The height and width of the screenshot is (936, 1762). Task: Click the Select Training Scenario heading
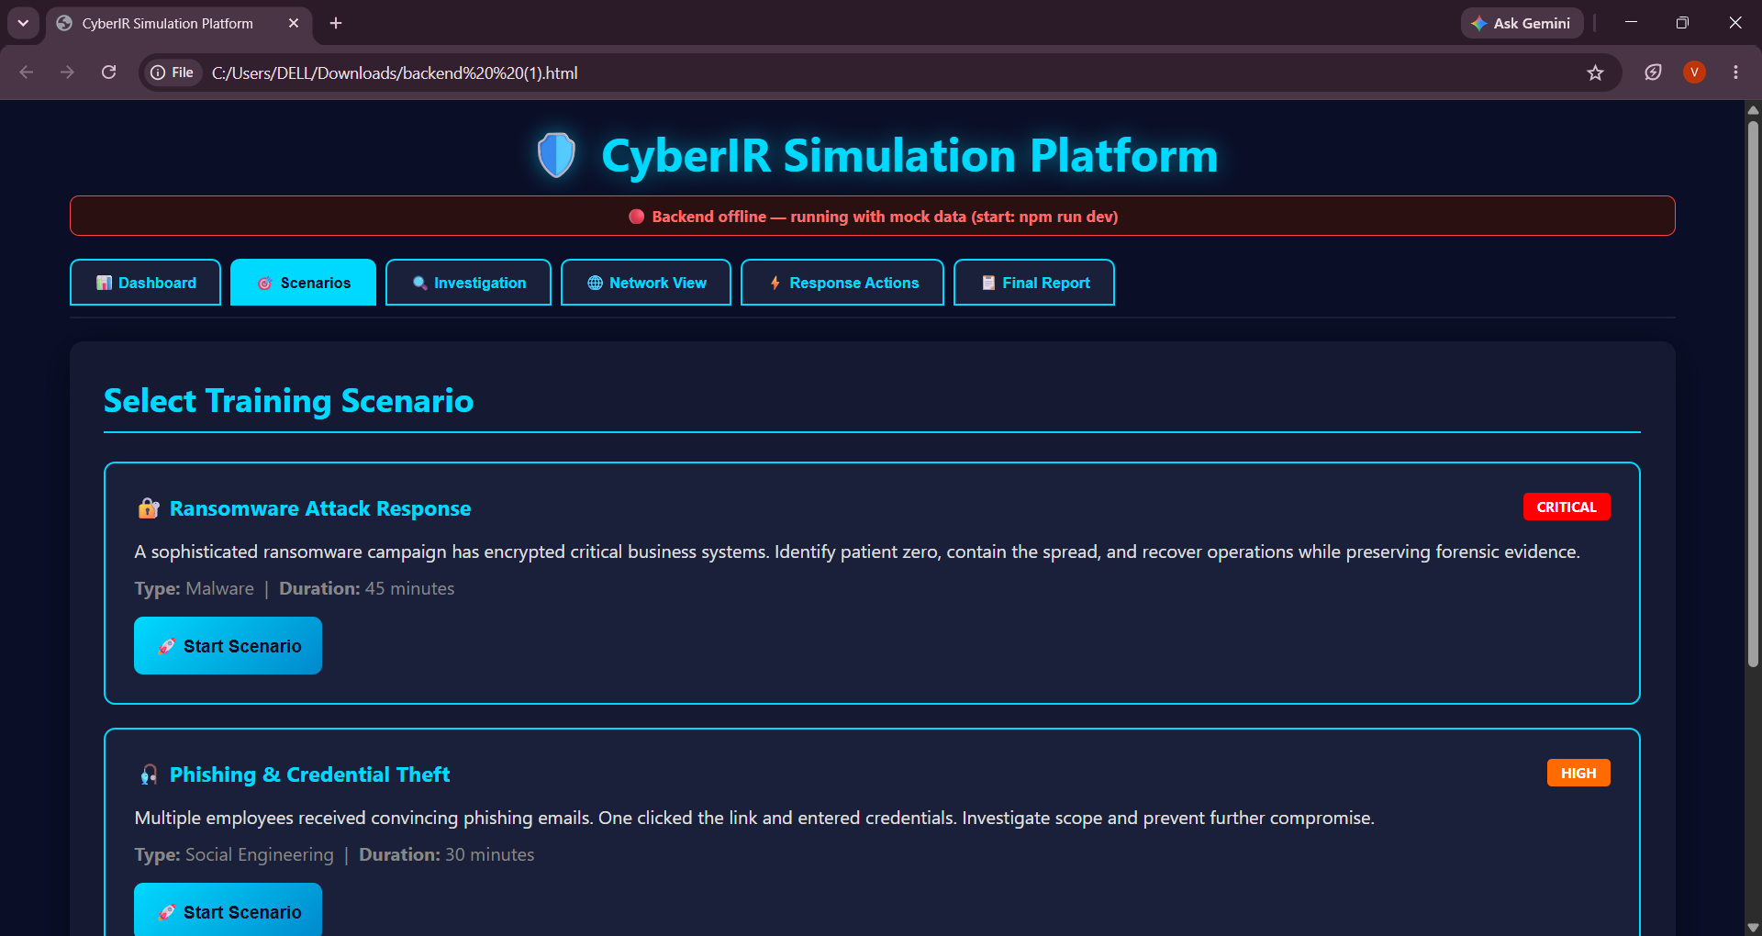289,401
